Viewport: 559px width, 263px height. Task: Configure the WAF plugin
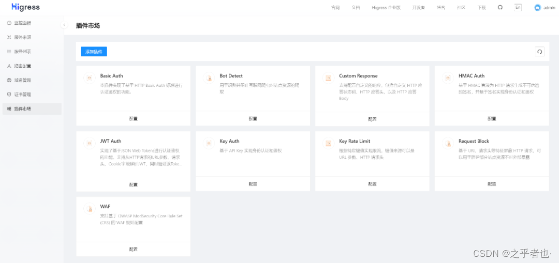click(x=134, y=249)
